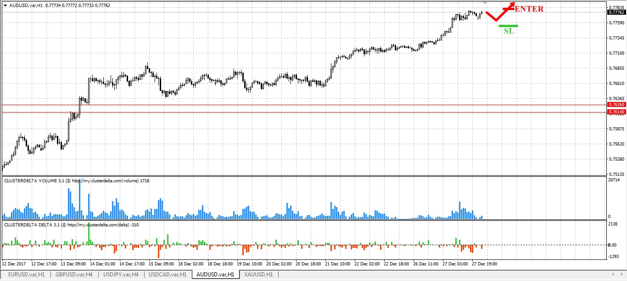Click the 0.77345 price scale value
The width and height of the screenshot is (627, 281).
(616, 38)
